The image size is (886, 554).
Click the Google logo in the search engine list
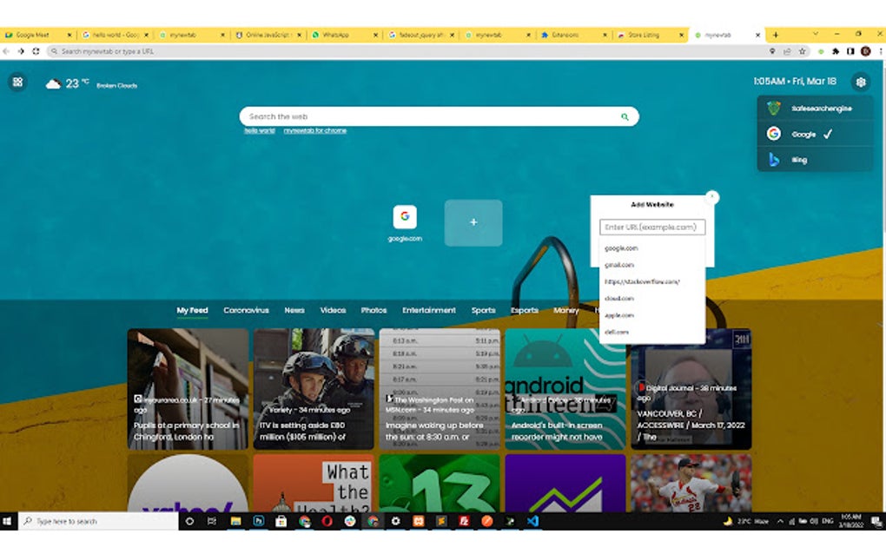tap(775, 134)
